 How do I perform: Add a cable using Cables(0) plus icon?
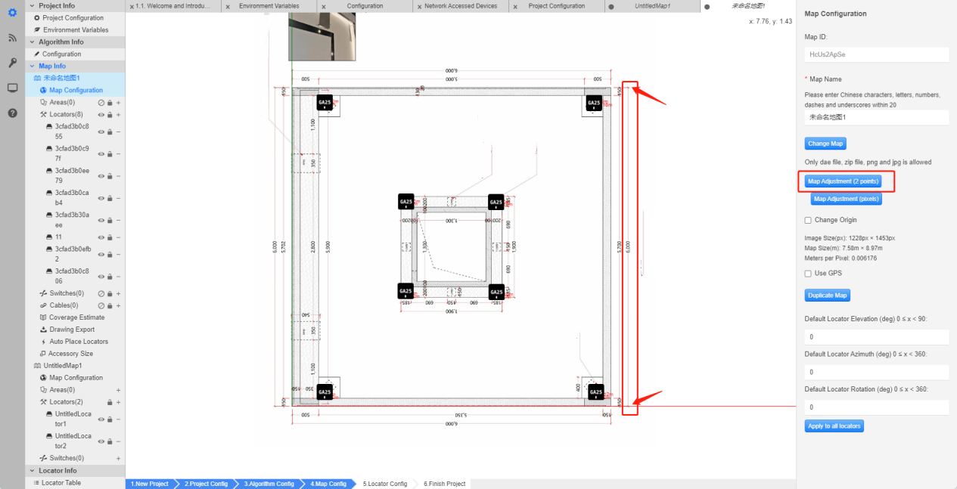[119, 305]
